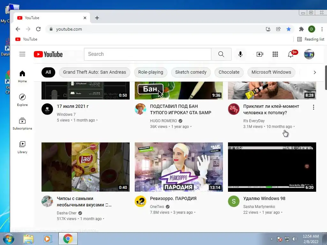Open the YouTube apps grid icon
The width and height of the screenshot is (327, 245).
pyautogui.click(x=275, y=54)
